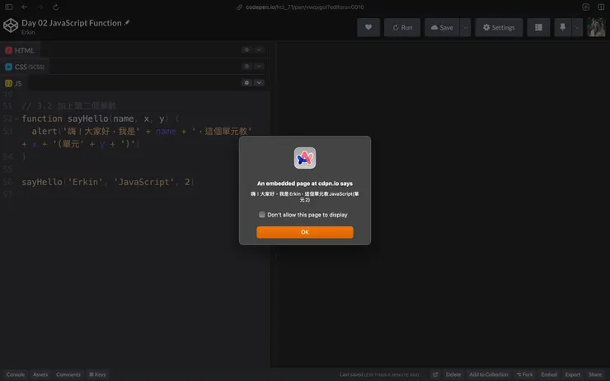The height and width of the screenshot is (381, 610).
Task: Open pin options dropdown arrow
Action: pos(577,27)
